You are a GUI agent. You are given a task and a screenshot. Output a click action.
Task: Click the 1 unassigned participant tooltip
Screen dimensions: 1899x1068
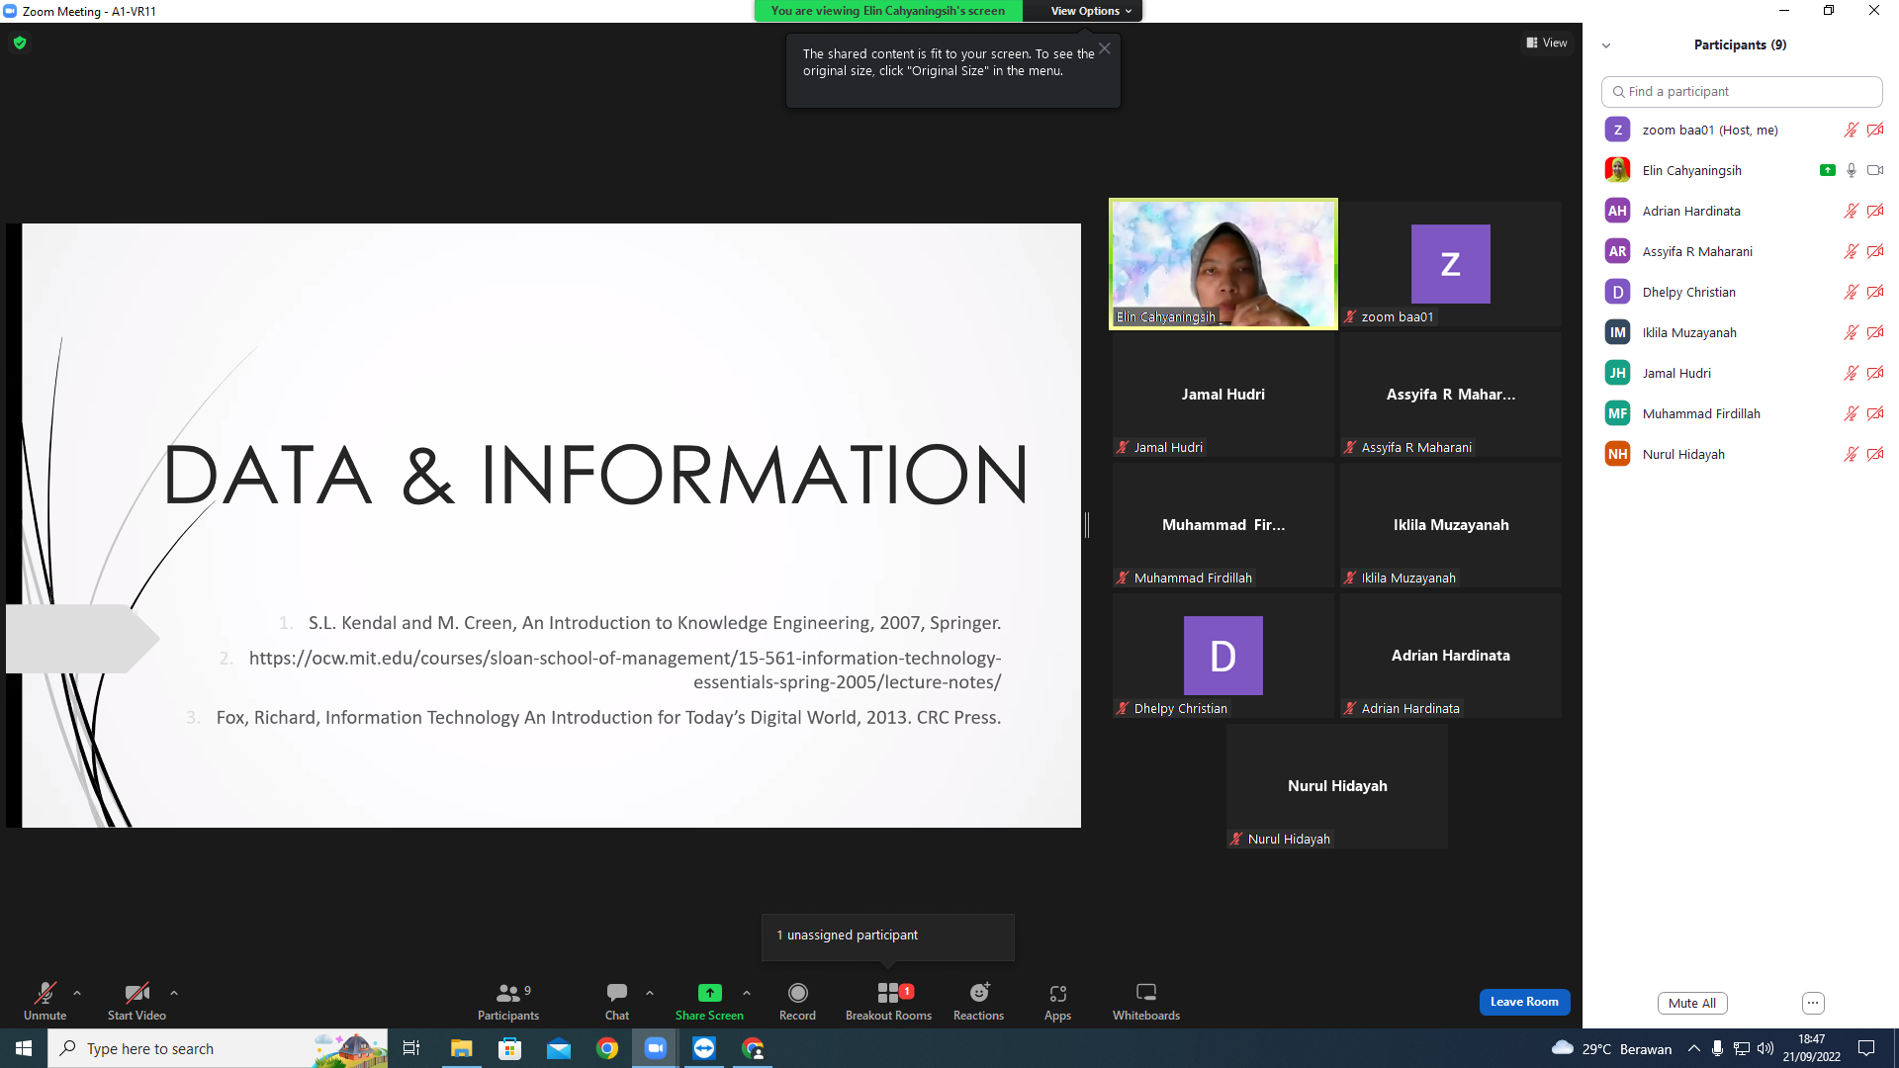(887, 935)
